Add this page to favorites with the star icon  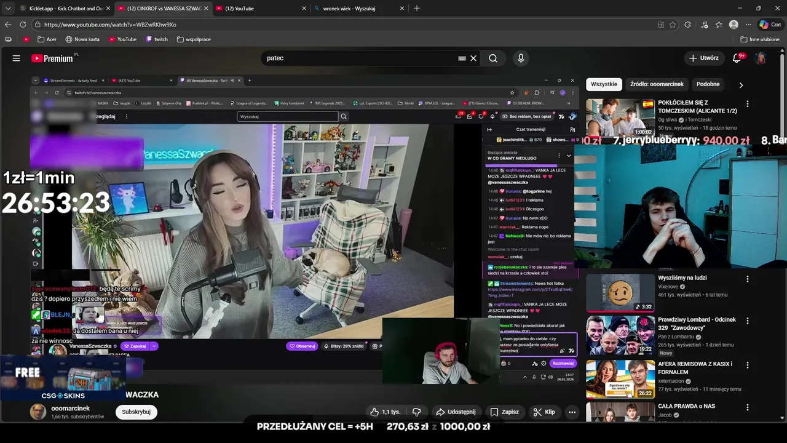[x=673, y=25]
